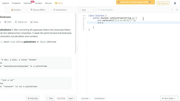Click the Share button

(x=34, y=22)
